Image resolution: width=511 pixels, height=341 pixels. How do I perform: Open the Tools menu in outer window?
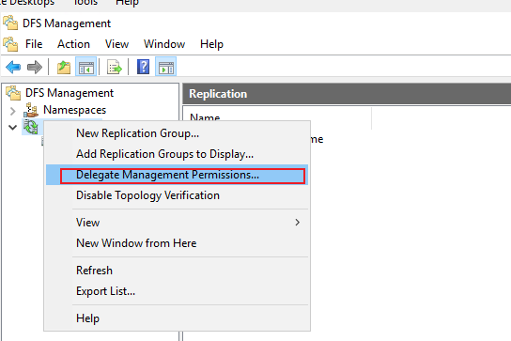pos(85,3)
